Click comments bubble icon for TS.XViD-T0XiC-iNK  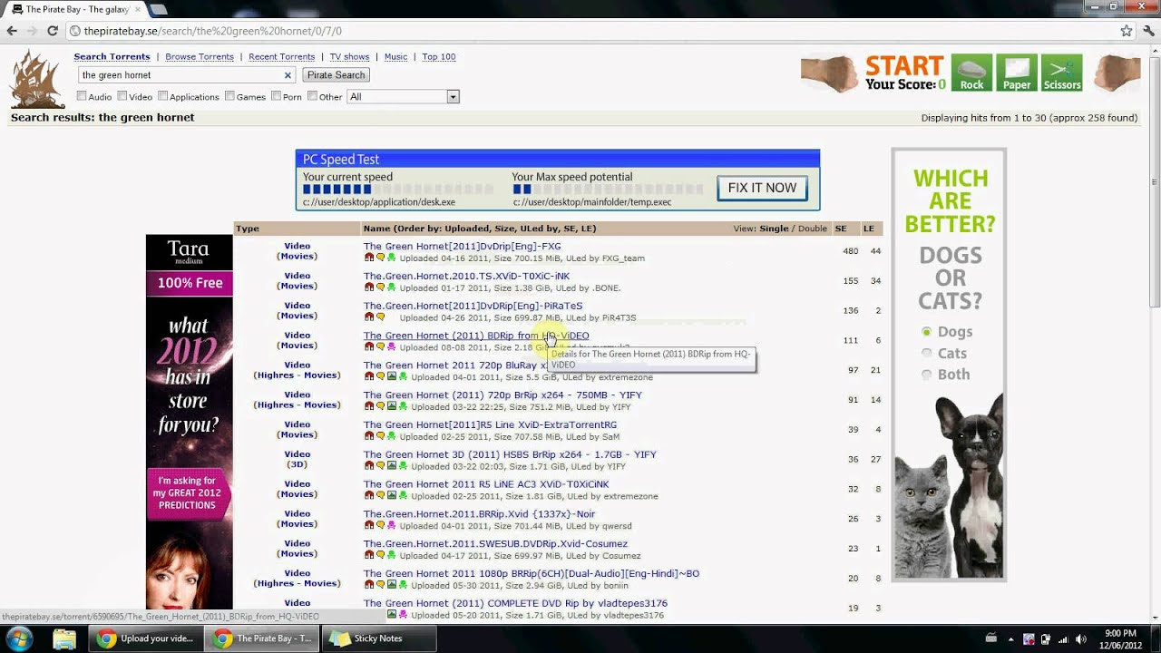[381, 288]
